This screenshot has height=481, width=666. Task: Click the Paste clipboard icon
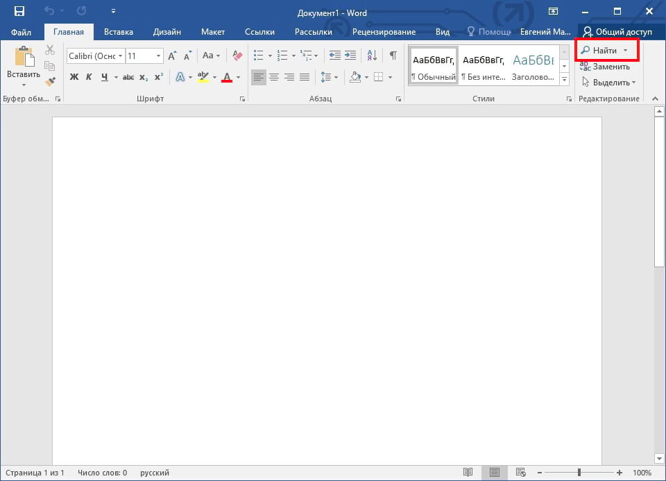(24, 56)
